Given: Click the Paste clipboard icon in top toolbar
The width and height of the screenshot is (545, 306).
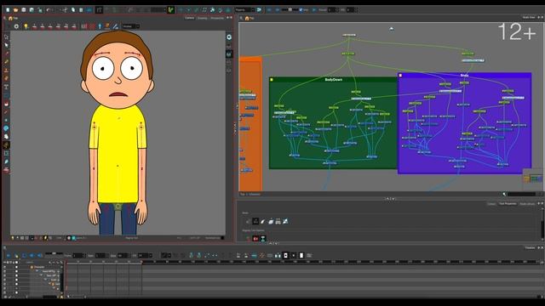Looking at the screenshot, I should (81, 10).
